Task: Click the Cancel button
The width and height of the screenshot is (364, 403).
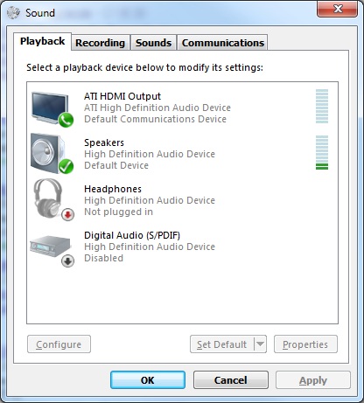Action: (231, 380)
